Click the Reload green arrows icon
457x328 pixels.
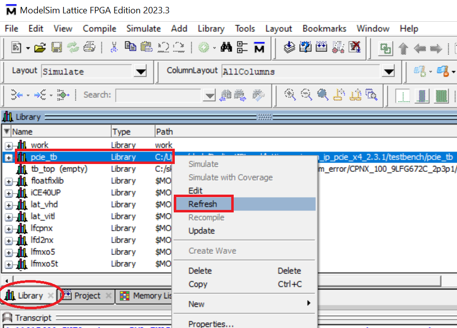pyautogui.click(x=73, y=47)
